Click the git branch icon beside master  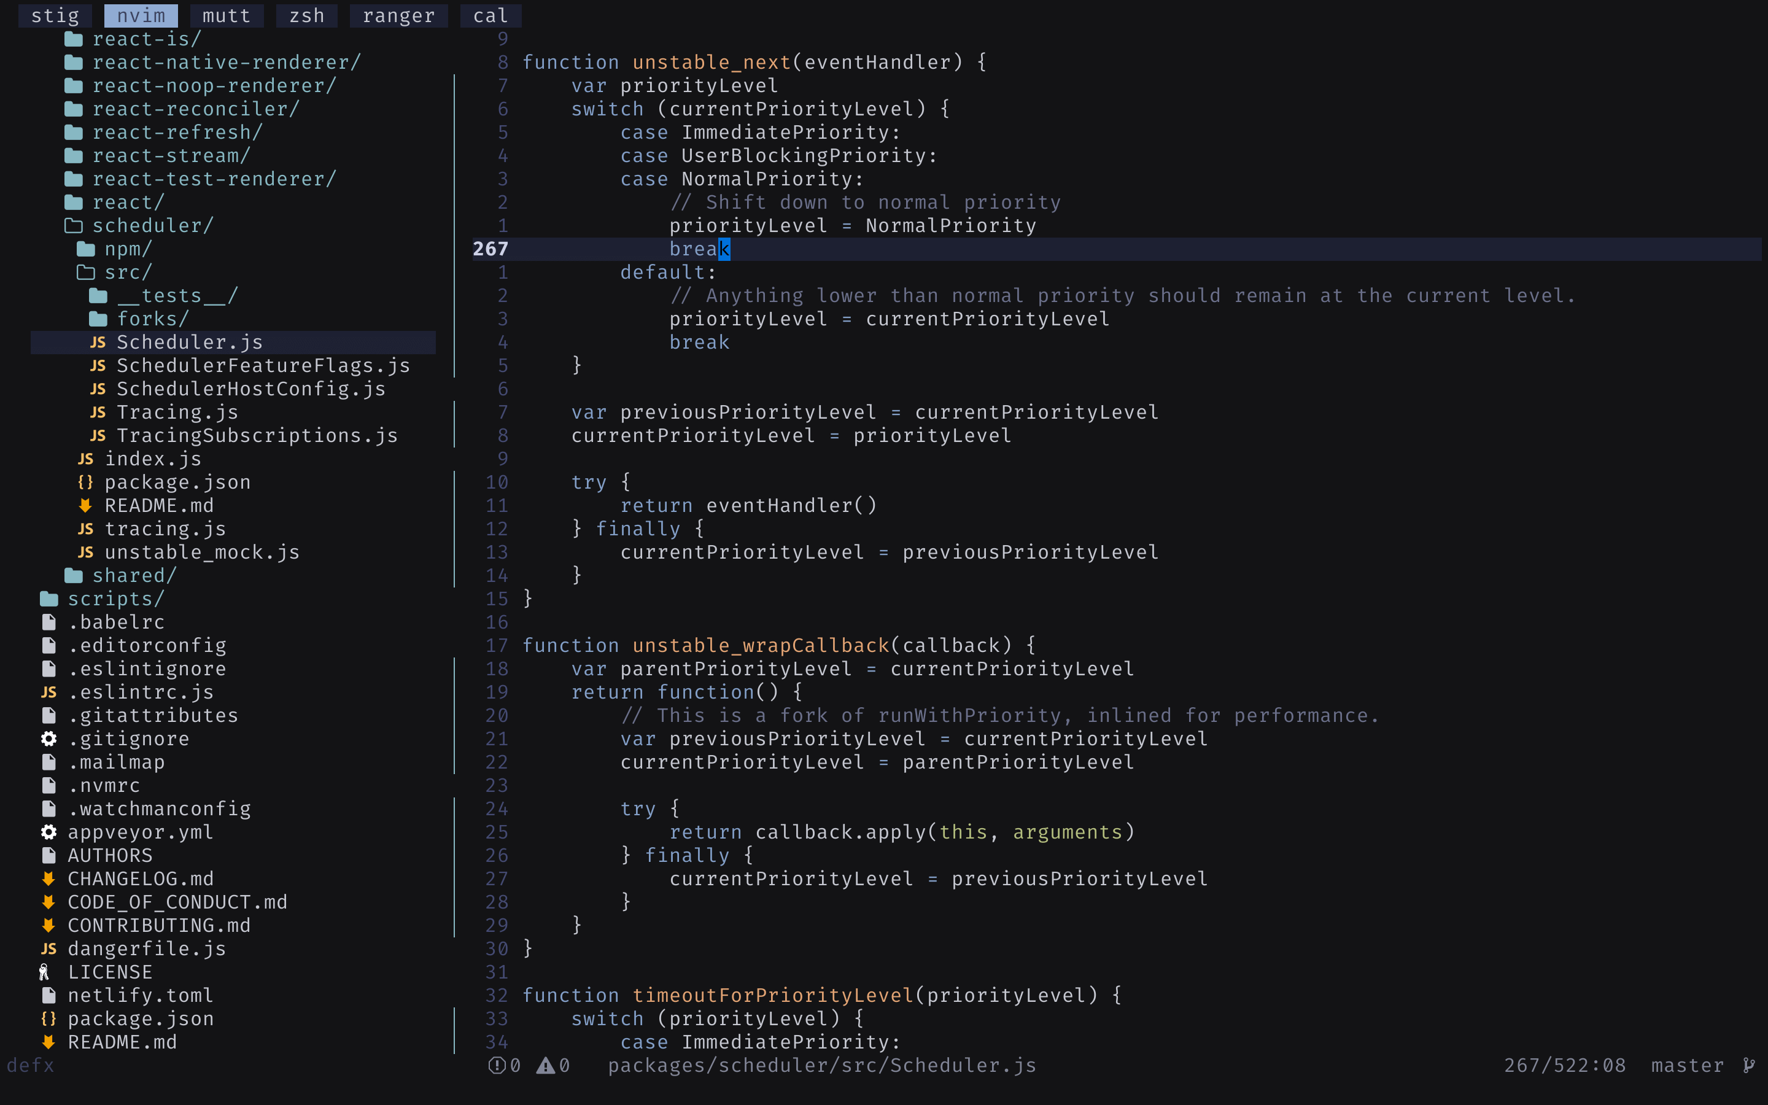tap(1748, 1066)
